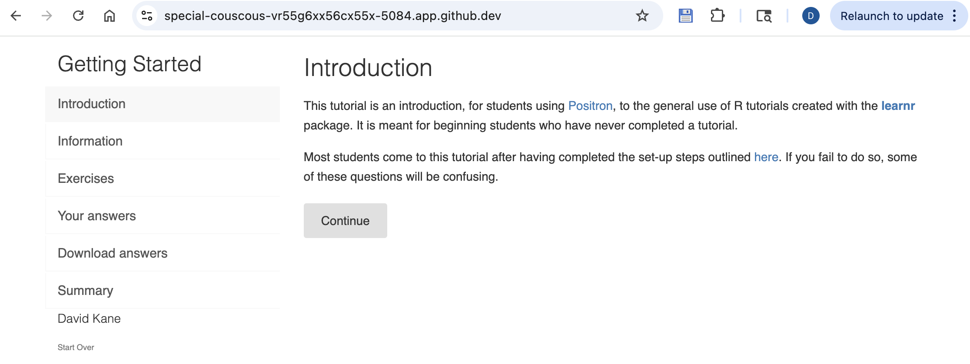Select the Information section in sidebar
Screen dimensions: 970x364
pos(90,141)
